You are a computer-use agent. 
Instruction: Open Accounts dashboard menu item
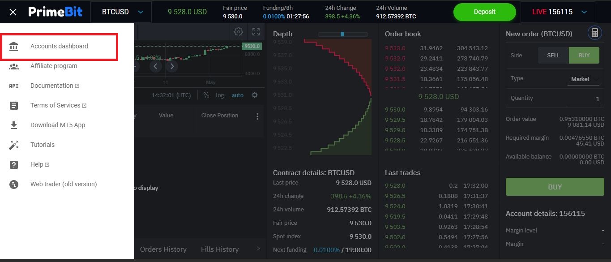click(59, 46)
